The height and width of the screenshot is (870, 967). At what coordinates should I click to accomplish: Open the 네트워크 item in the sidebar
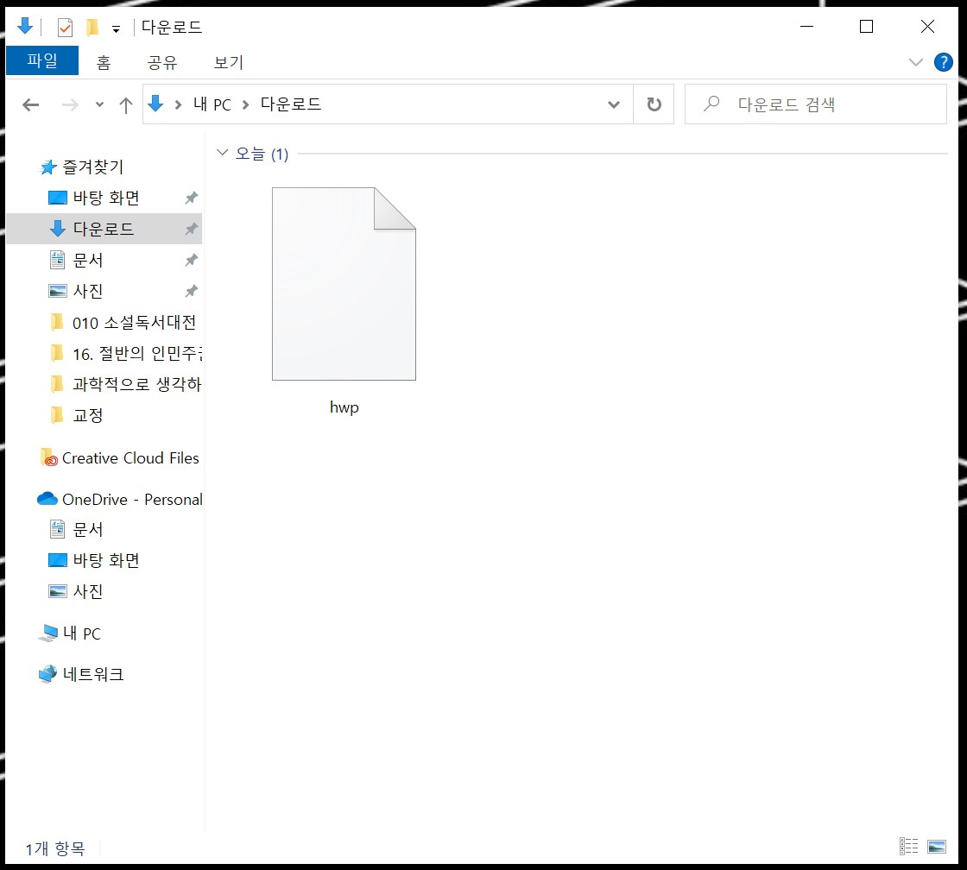point(92,674)
